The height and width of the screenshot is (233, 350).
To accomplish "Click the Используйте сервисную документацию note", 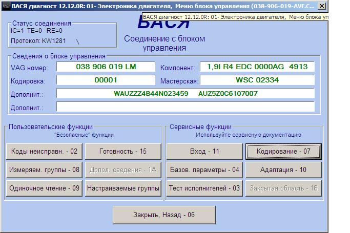I will pos(249,135).
